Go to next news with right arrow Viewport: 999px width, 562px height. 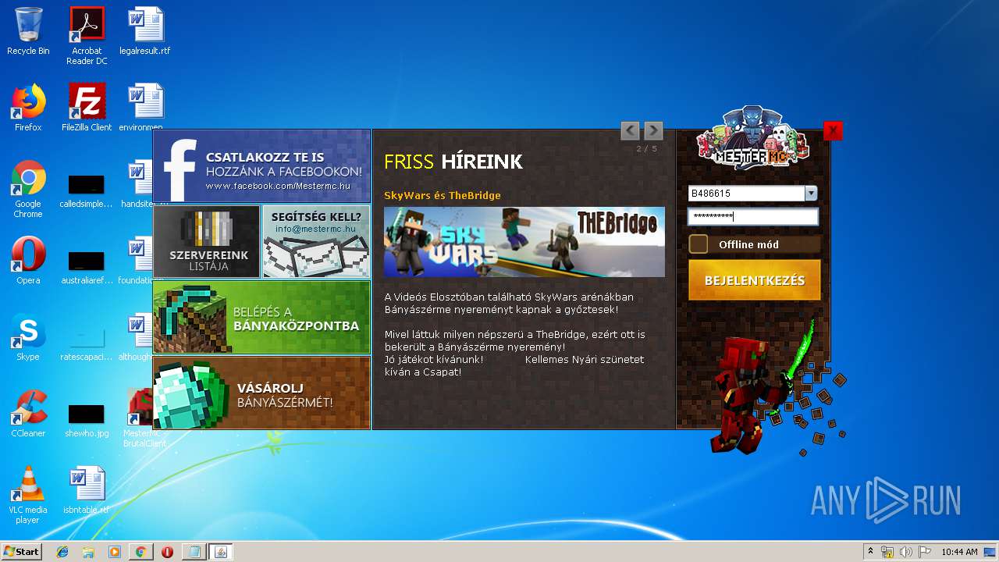tap(653, 130)
